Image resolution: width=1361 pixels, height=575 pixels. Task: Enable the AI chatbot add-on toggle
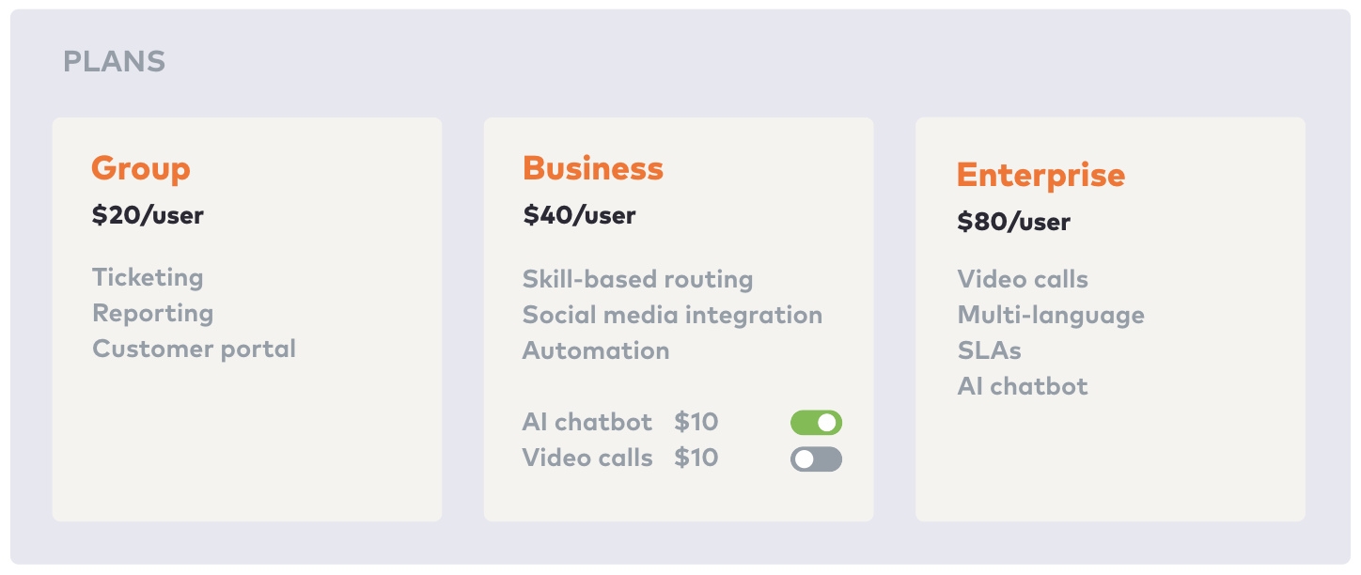(815, 422)
